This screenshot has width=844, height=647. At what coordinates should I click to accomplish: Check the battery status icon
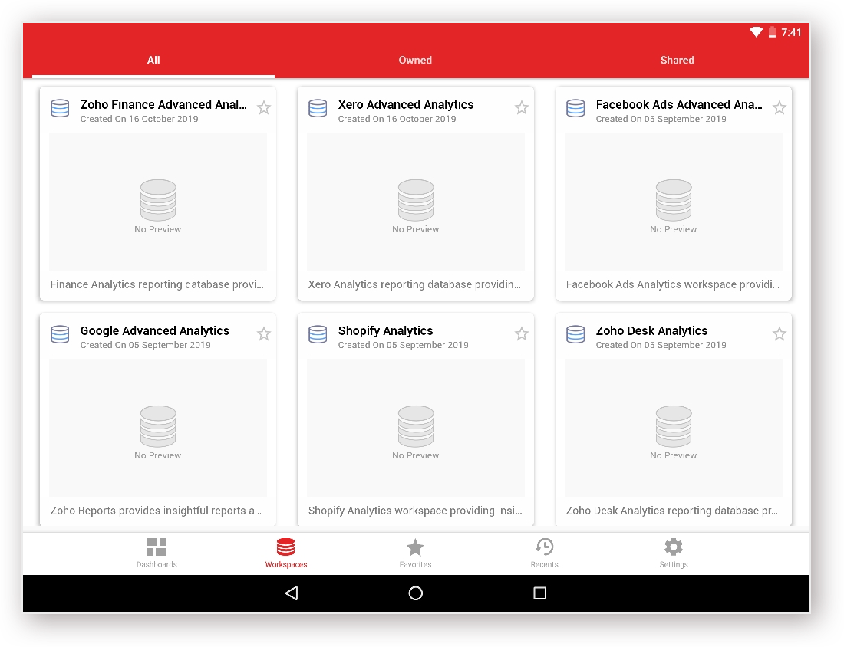[x=772, y=32]
